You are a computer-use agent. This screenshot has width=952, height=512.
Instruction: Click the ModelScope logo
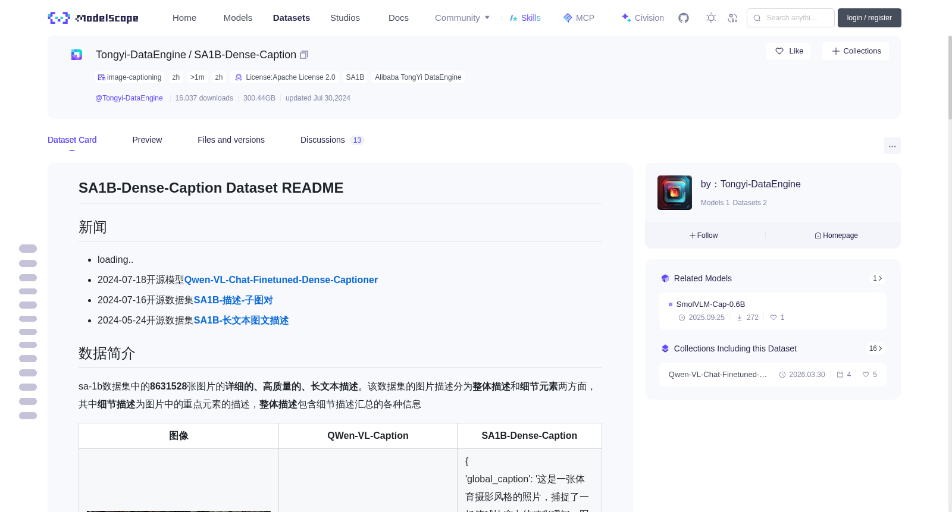click(93, 18)
